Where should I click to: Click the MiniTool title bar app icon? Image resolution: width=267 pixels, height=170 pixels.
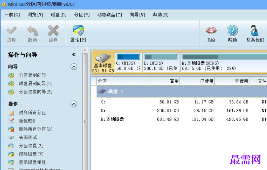3,4
